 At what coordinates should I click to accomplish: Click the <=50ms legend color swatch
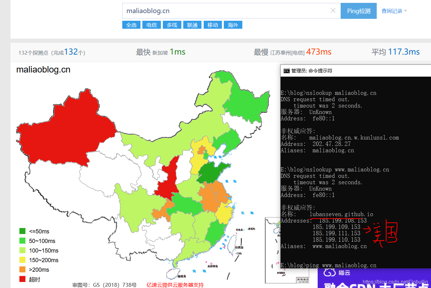22,231
